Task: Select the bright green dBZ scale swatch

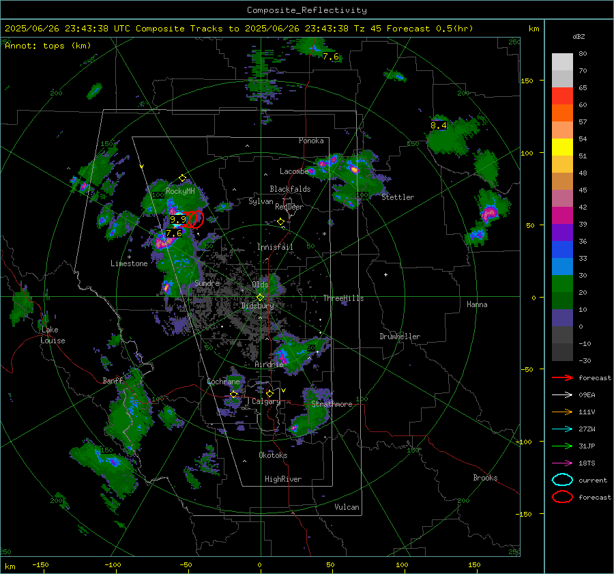Action: click(x=562, y=284)
